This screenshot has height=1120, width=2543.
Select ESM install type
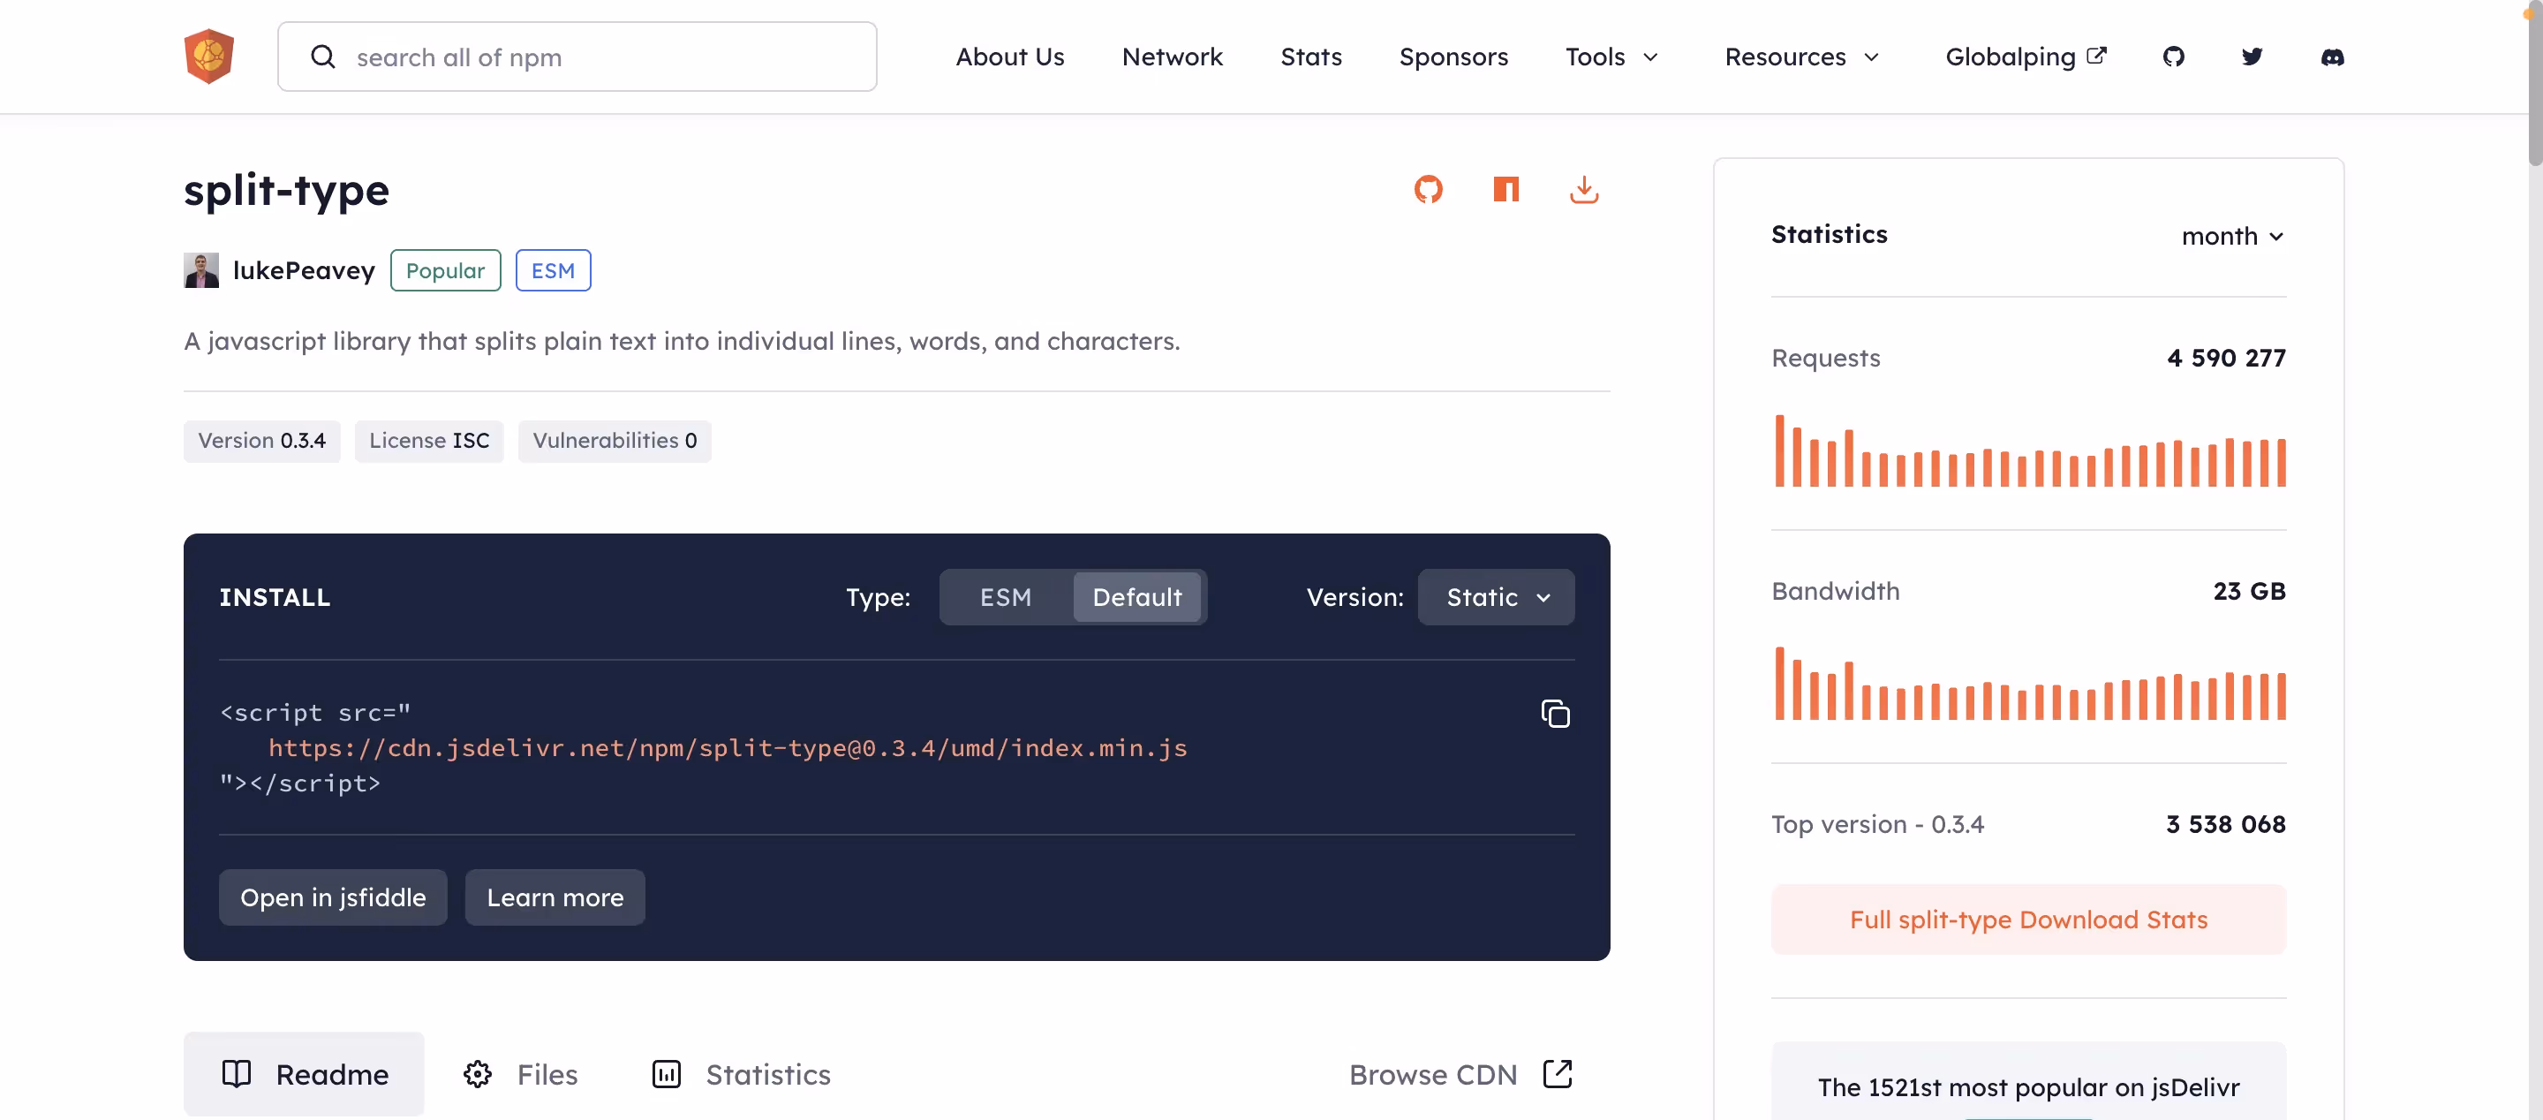click(x=1005, y=596)
